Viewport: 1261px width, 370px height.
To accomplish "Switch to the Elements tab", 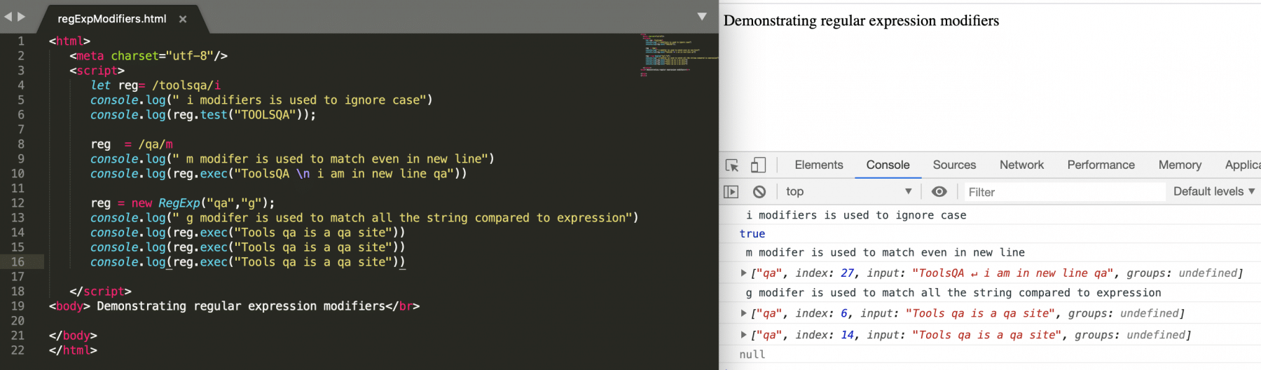I will coord(819,165).
